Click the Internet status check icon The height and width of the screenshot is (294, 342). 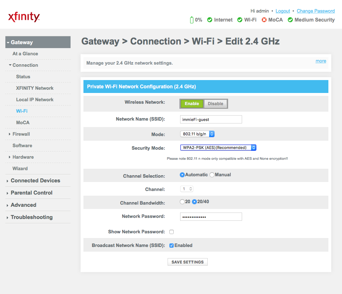(x=209, y=20)
